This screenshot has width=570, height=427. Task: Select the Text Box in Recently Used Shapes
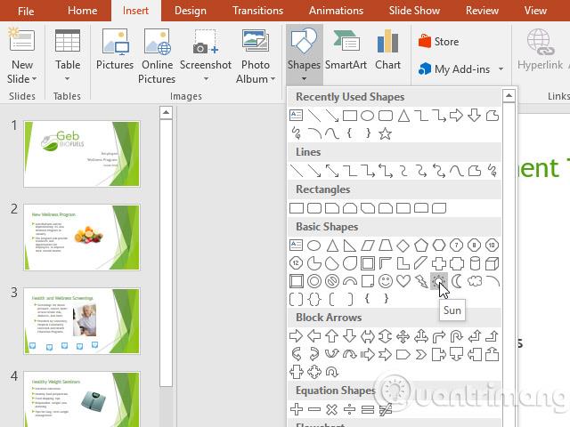click(297, 116)
